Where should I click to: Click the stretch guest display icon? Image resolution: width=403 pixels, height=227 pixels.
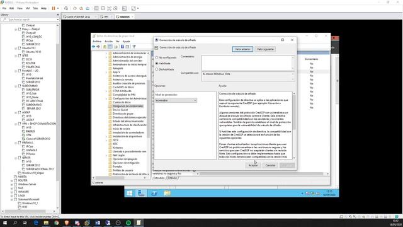click(x=133, y=8)
